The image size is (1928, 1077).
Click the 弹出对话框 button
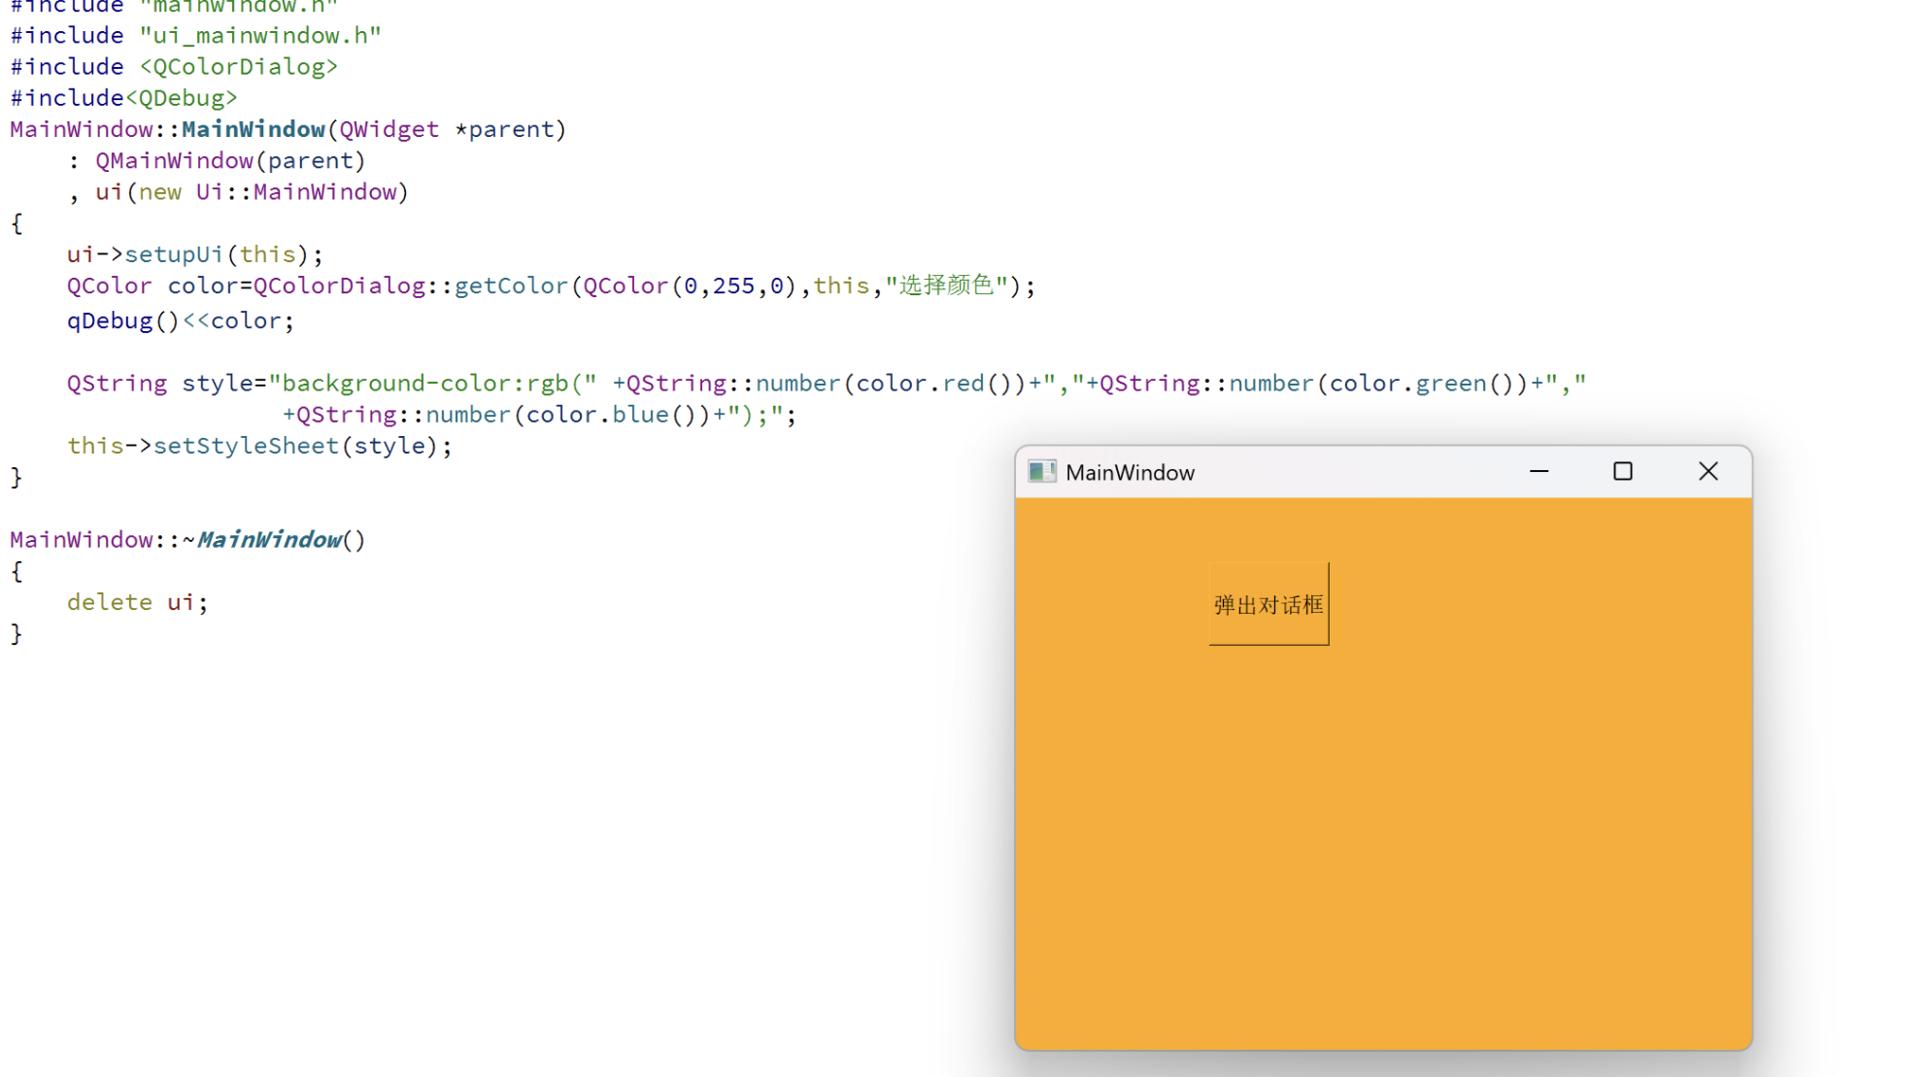tap(1268, 604)
